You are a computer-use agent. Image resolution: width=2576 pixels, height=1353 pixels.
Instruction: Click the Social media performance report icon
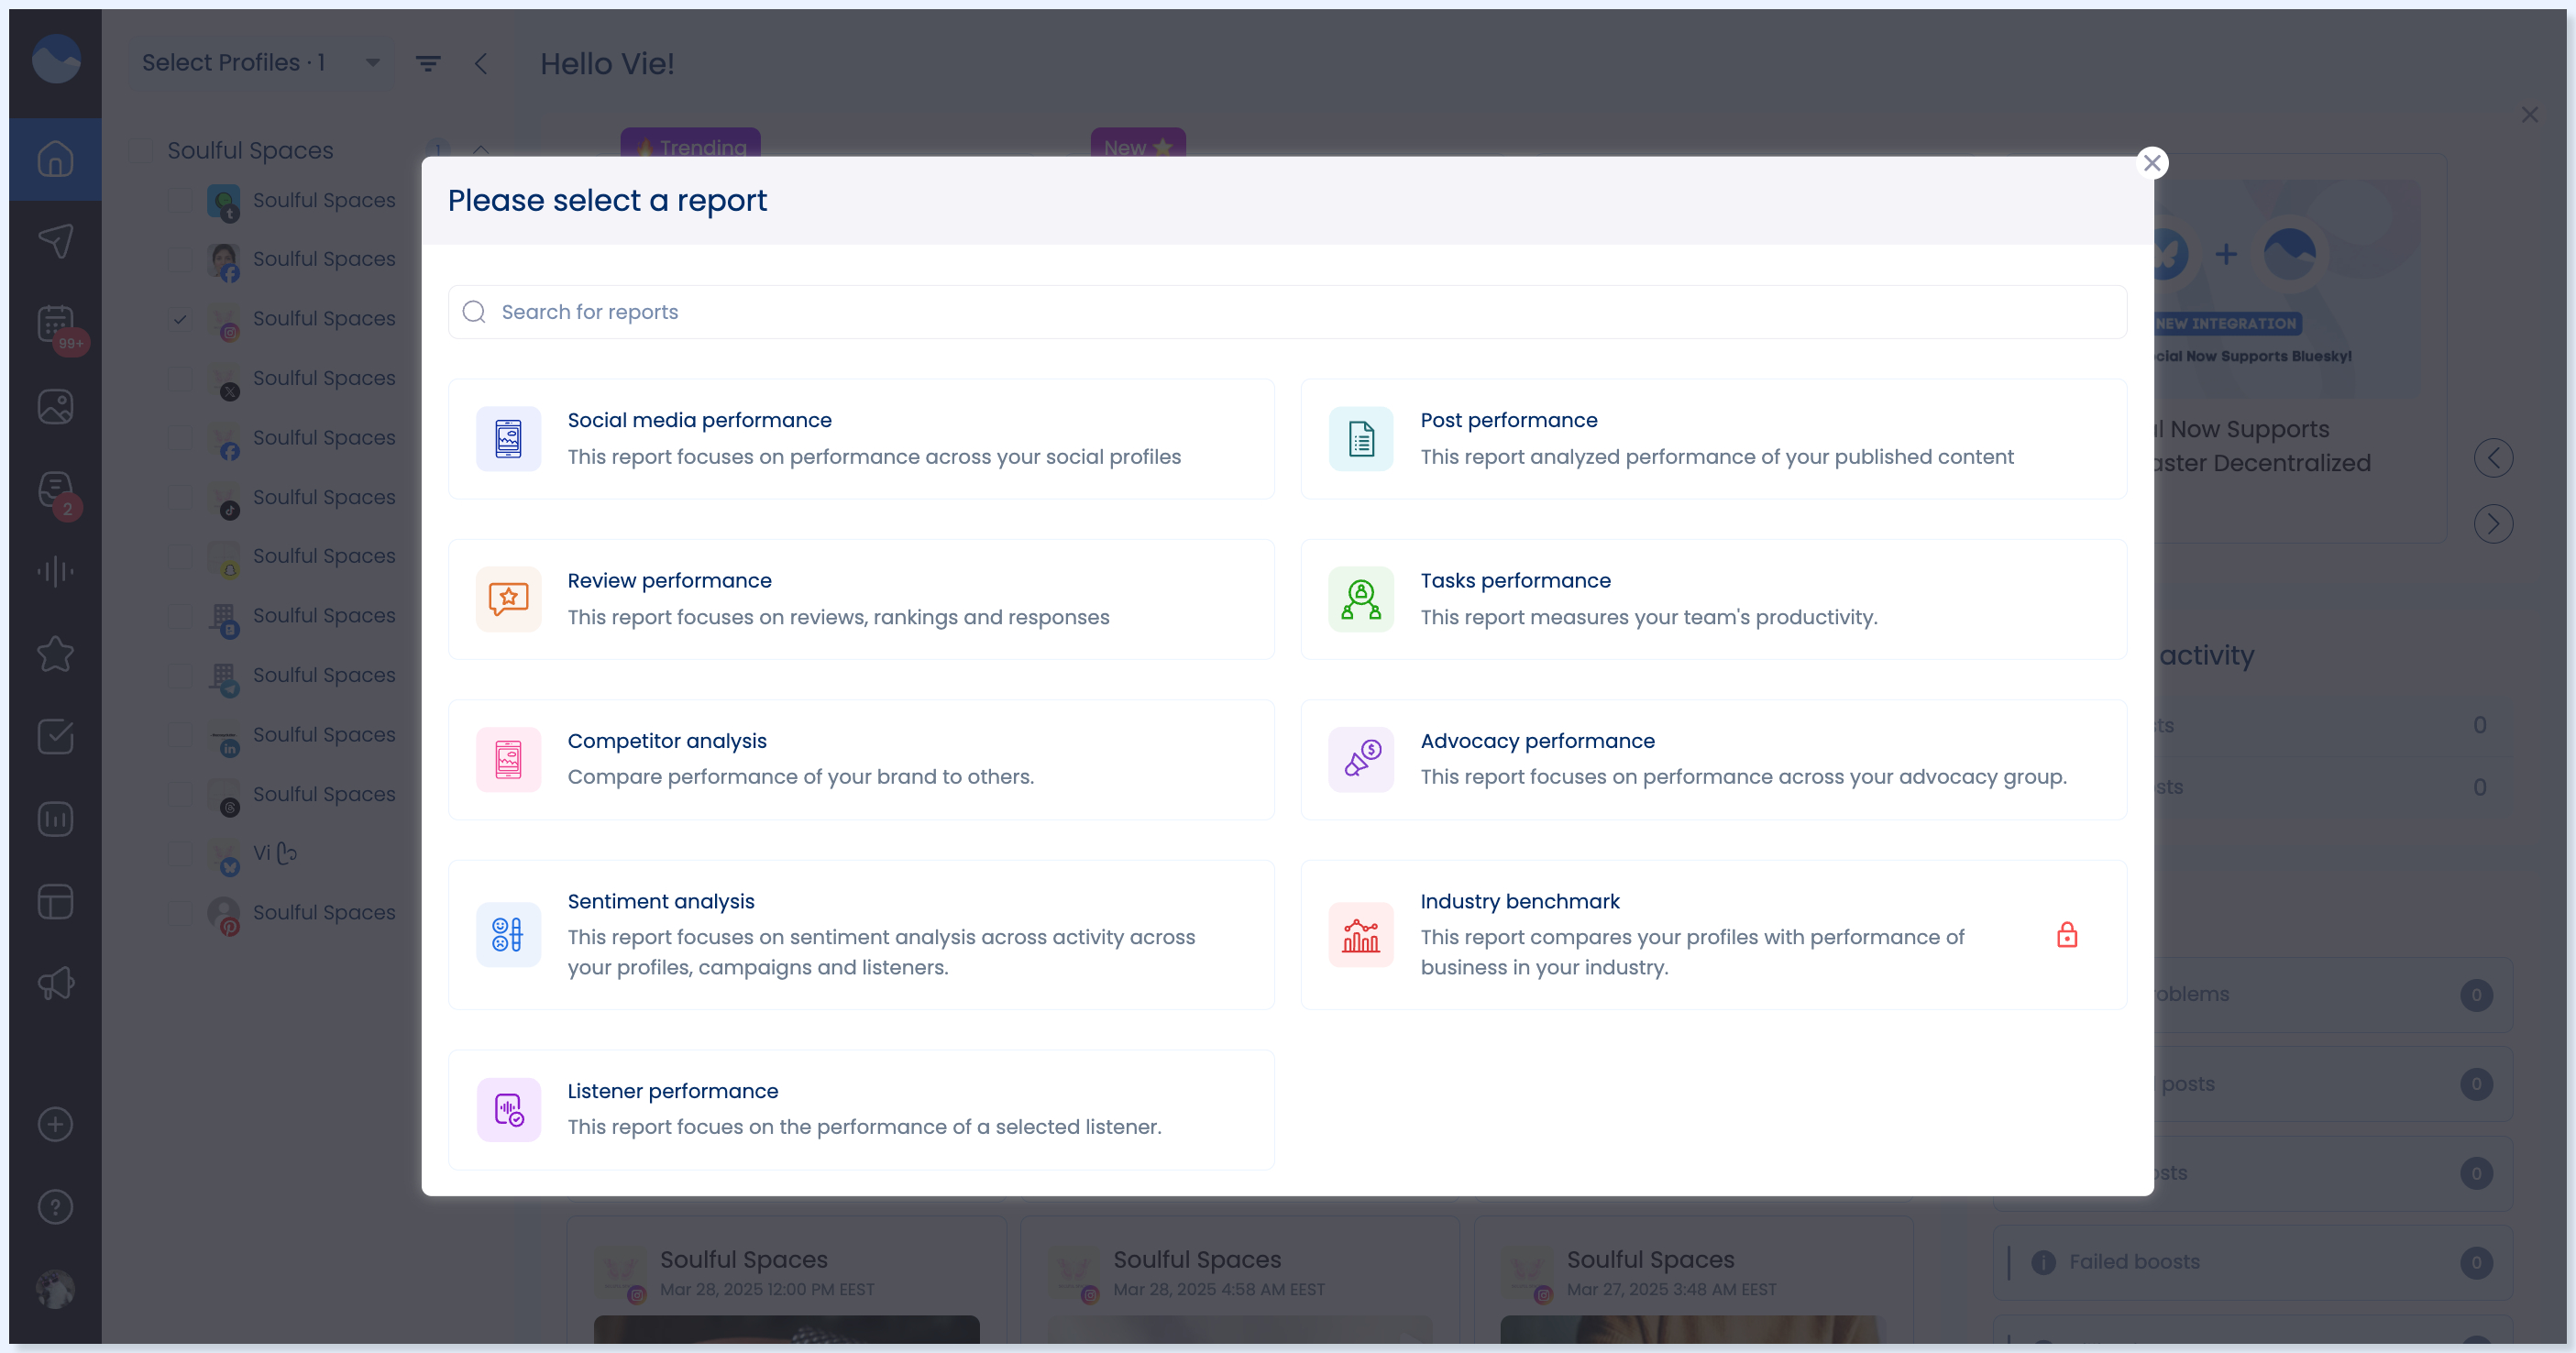point(508,439)
